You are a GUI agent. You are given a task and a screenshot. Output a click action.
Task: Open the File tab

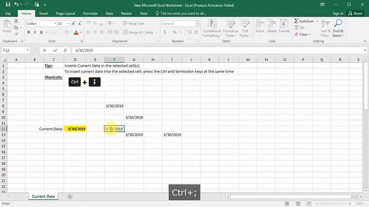[8, 14]
